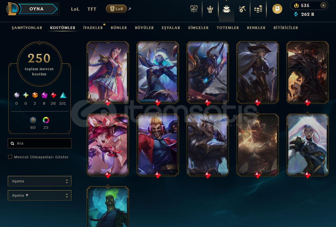336x227 pixels.
Task: Open the Loot hammer icon
Action: pos(242,9)
